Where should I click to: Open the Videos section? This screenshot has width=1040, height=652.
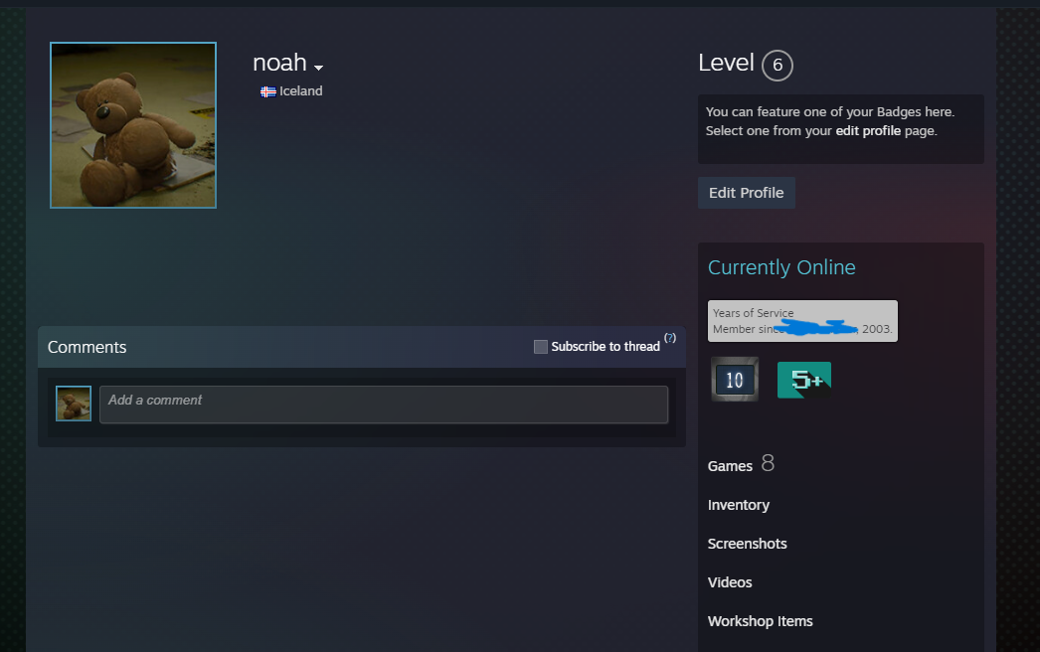pos(730,582)
